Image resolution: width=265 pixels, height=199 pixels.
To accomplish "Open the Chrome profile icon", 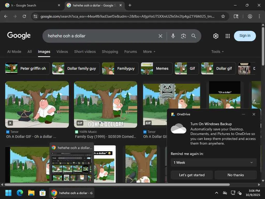I will coord(250,16).
